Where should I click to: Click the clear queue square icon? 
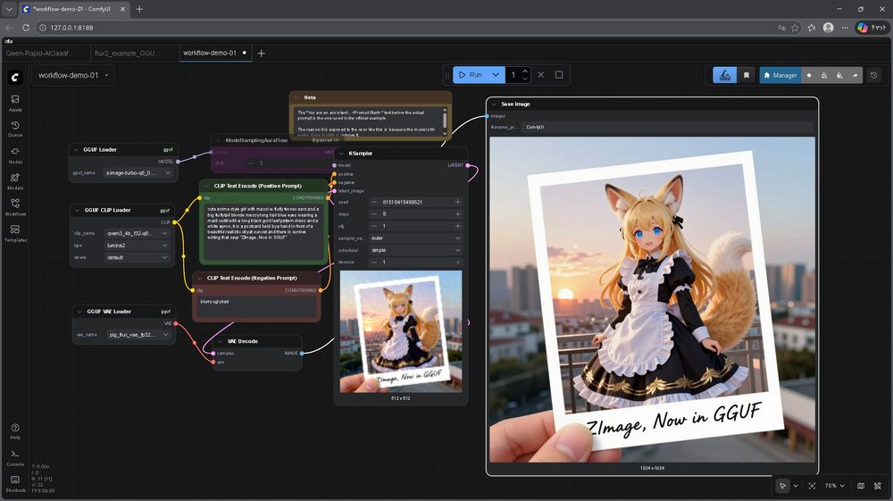pyautogui.click(x=559, y=75)
